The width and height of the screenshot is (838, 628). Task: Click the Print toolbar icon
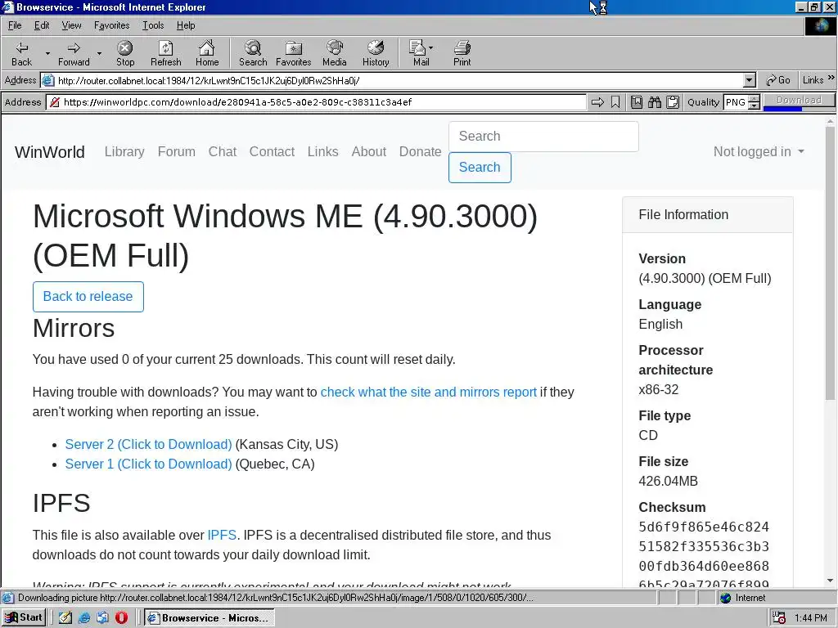462,53
